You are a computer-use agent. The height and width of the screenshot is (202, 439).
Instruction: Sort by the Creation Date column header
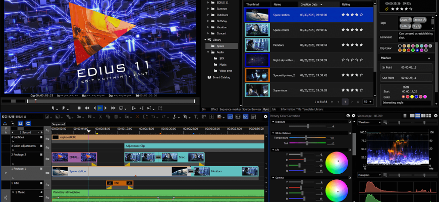(318, 5)
